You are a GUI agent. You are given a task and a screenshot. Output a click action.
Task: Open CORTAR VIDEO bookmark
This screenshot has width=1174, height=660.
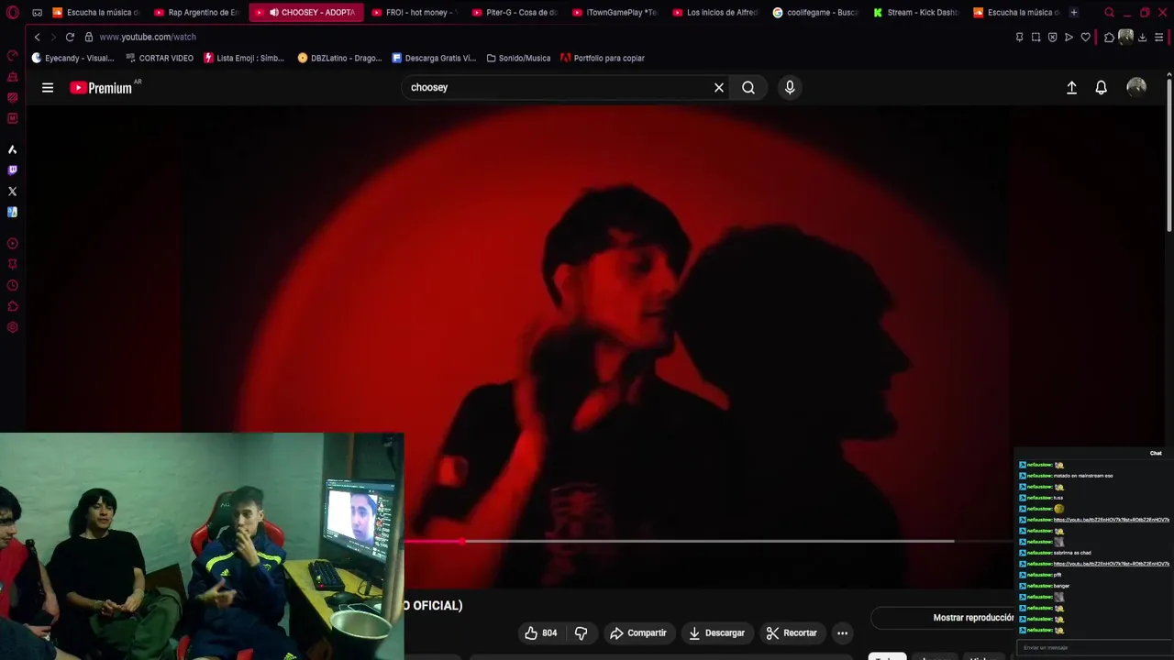pos(160,58)
